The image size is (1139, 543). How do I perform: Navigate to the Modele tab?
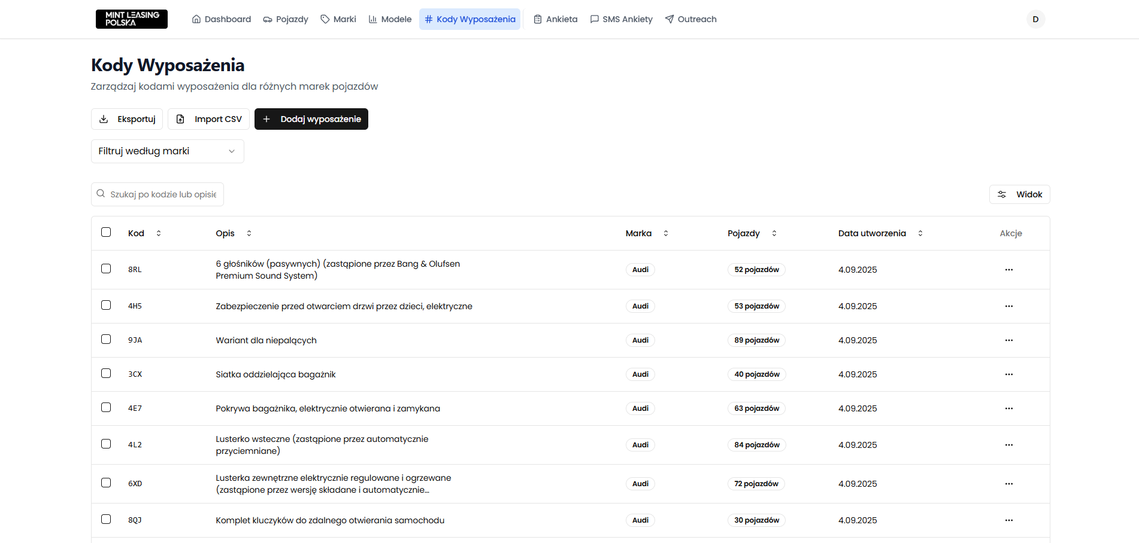point(390,19)
